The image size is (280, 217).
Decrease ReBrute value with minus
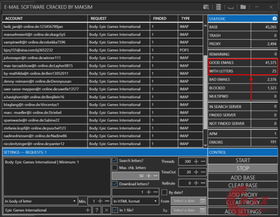tap(203, 183)
